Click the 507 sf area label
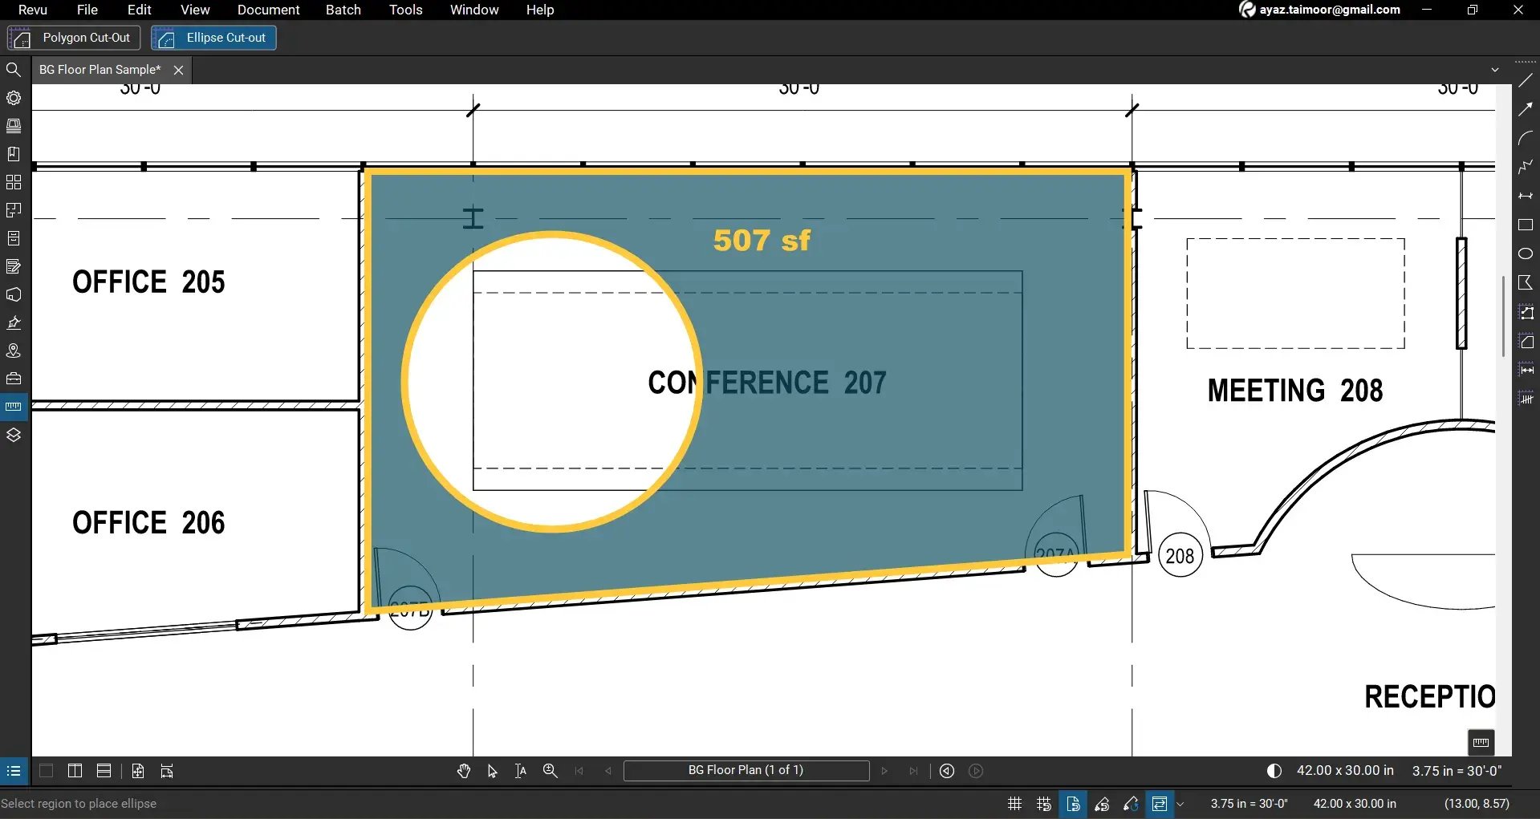Image resolution: width=1540 pixels, height=819 pixels. [x=762, y=241]
